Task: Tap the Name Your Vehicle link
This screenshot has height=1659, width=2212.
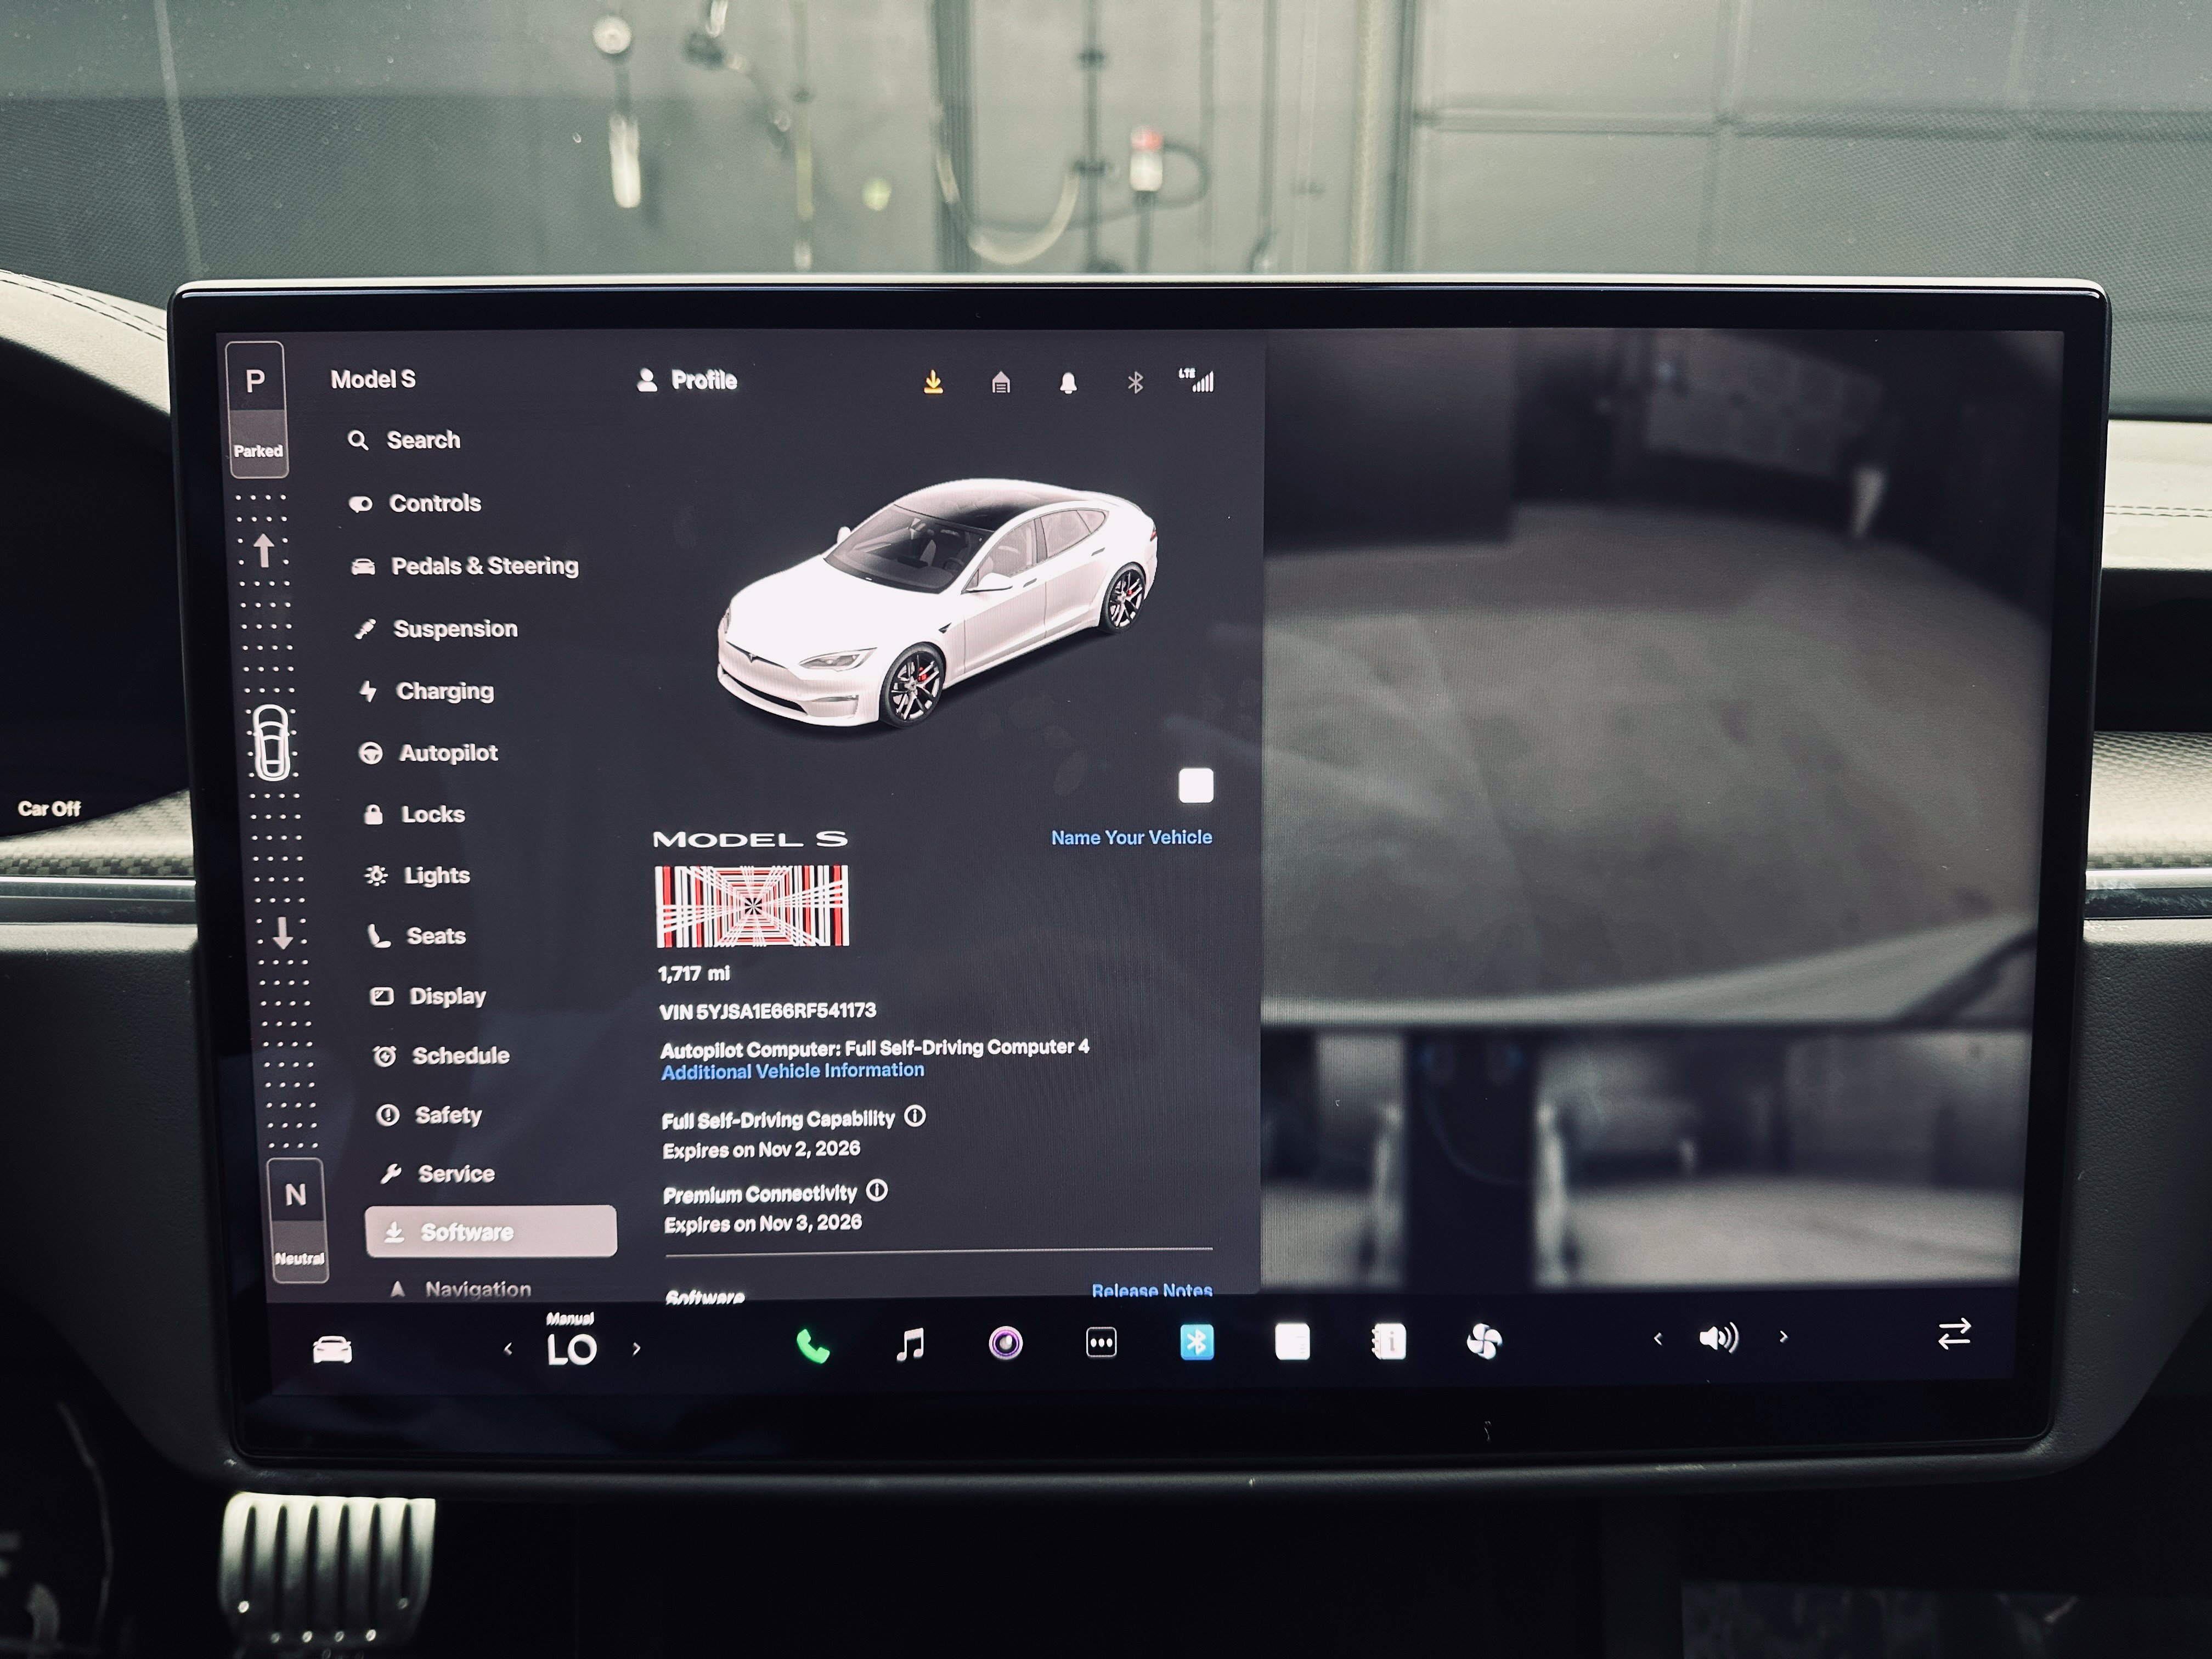Action: tap(1131, 837)
